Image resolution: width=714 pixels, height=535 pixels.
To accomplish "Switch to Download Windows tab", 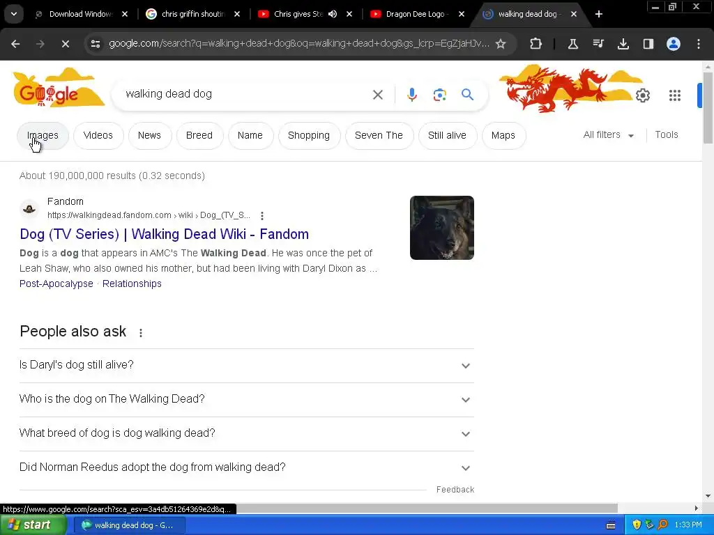I will (80, 14).
